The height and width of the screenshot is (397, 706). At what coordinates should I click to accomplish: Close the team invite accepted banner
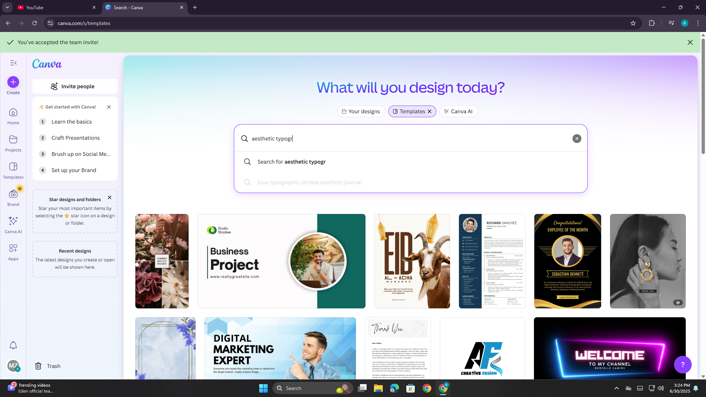click(690, 42)
